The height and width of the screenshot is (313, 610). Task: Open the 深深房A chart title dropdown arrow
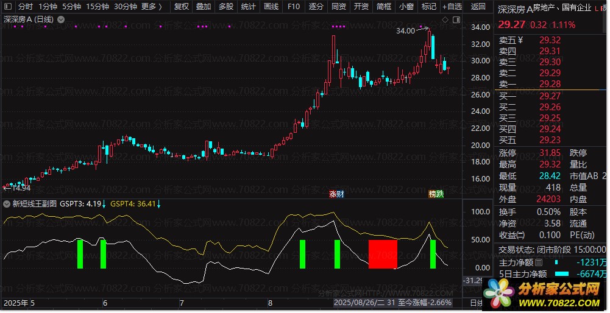(x=61, y=19)
